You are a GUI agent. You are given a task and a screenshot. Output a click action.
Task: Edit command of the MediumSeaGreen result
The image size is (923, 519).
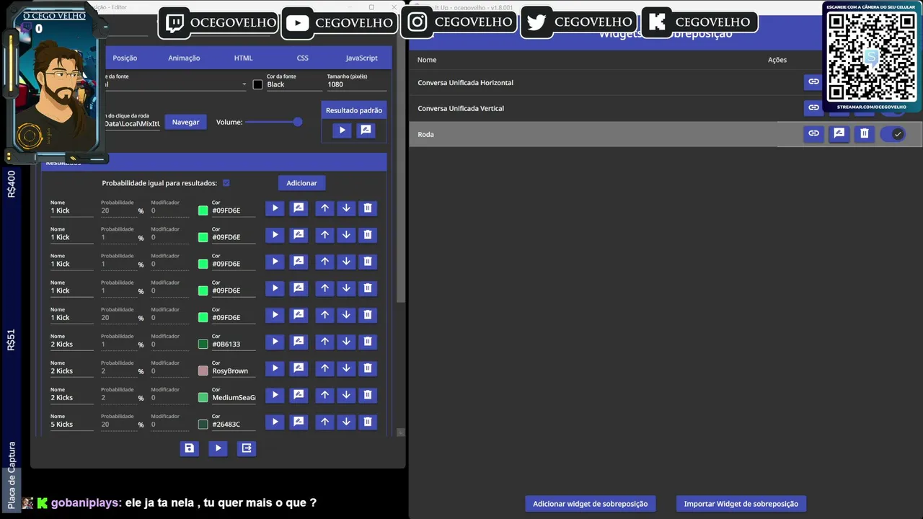click(299, 395)
